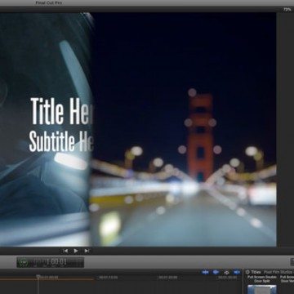Click the button at dashboard's right edge
294x294 pixels.
(292, 262)
